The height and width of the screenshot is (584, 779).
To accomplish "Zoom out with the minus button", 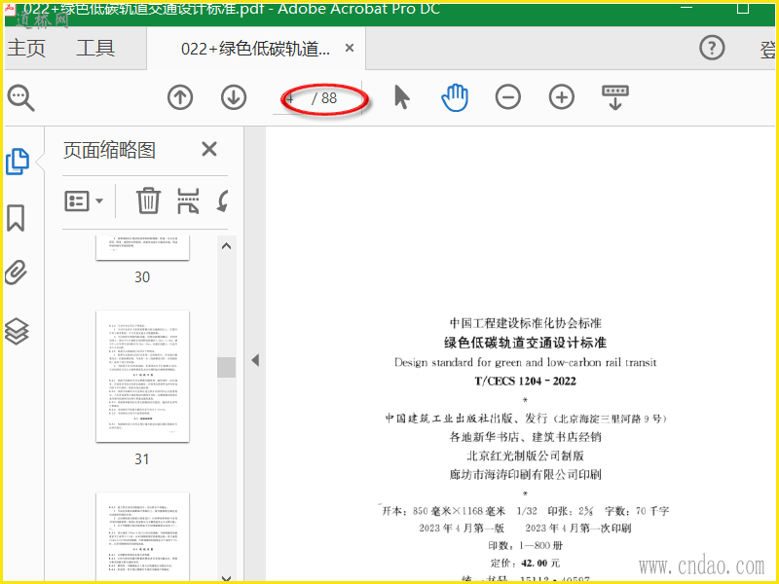I will click(507, 97).
